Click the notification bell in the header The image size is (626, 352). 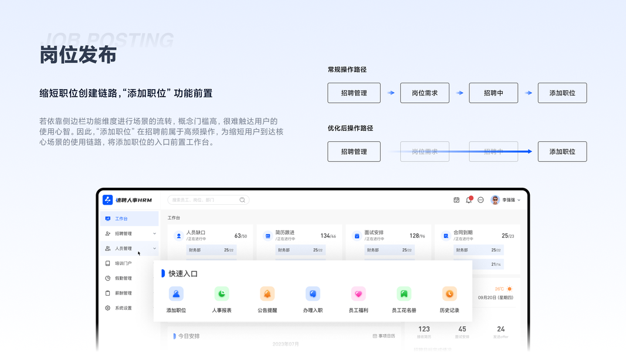[469, 199]
